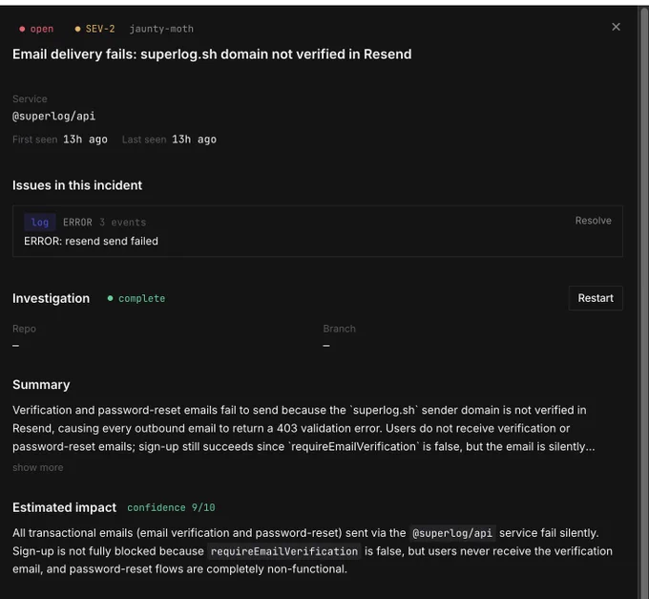Expand summary with show more

(x=37, y=468)
